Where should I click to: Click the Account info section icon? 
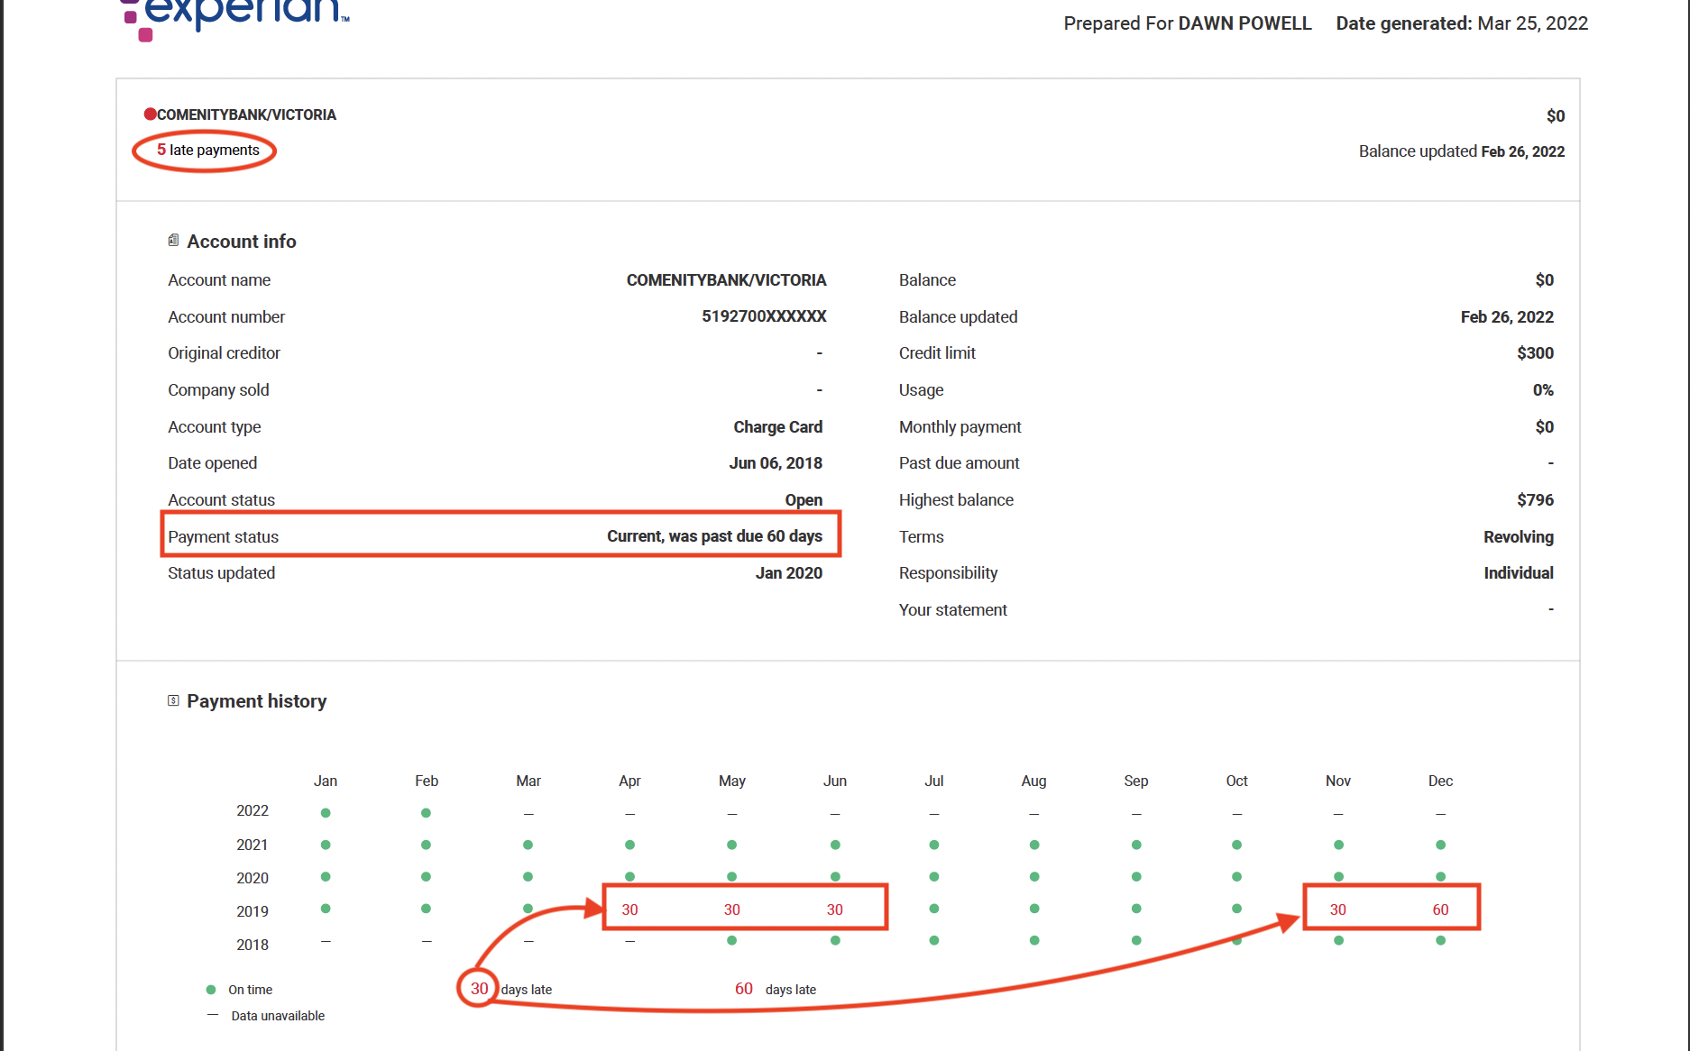tap(173, 241)
